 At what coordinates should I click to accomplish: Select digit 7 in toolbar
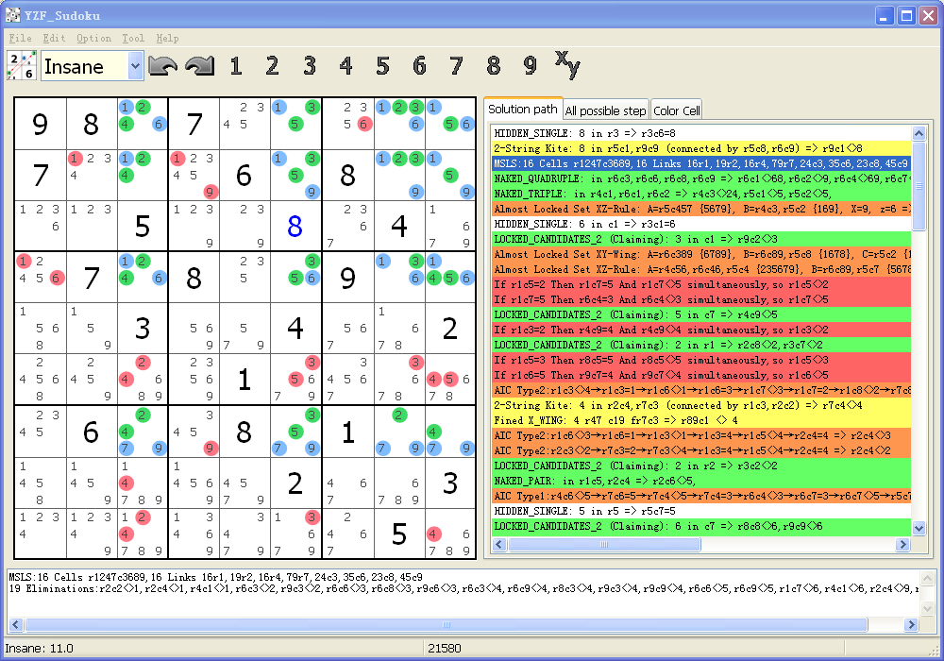[456, 66]
